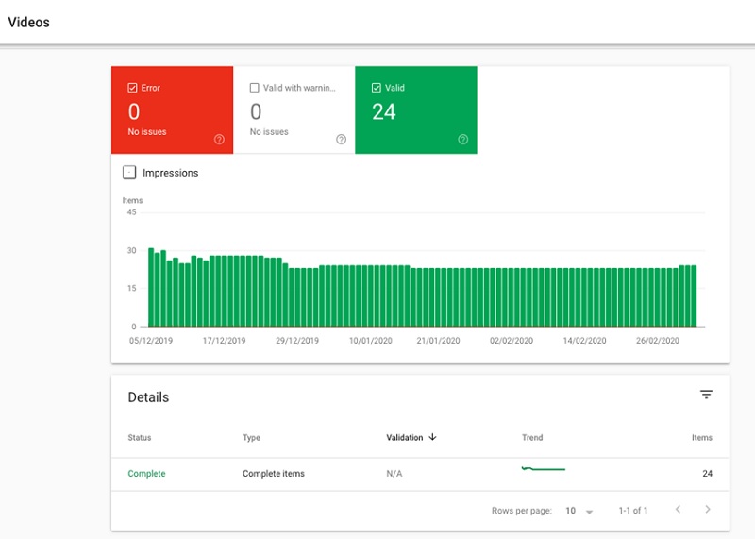Go to next page of rows
Viewport: 755px width, 539px height.
tap(707, 509)
